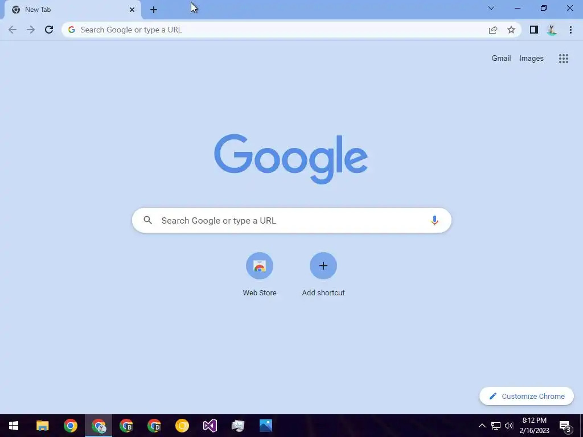583x437 pixels.
Task: Open Chrome three-dot menu
Action: pos(570,30)
